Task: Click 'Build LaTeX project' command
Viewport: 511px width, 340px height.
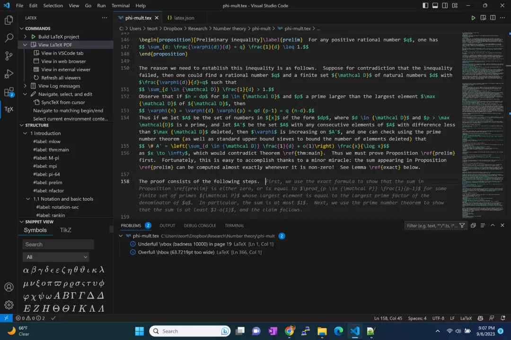Action: (59, 37)
